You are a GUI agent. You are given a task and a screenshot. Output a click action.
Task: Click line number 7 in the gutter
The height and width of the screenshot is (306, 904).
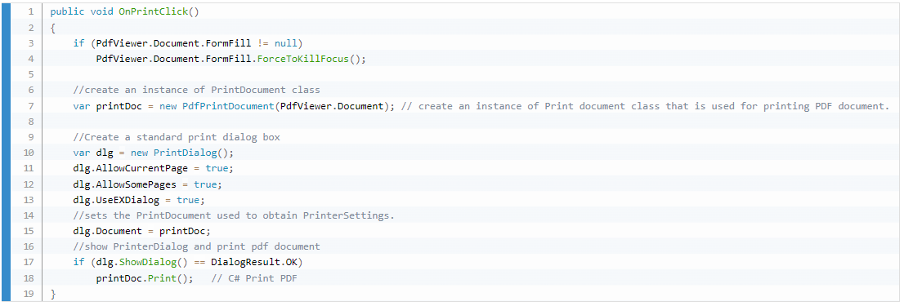coord(30,106)
